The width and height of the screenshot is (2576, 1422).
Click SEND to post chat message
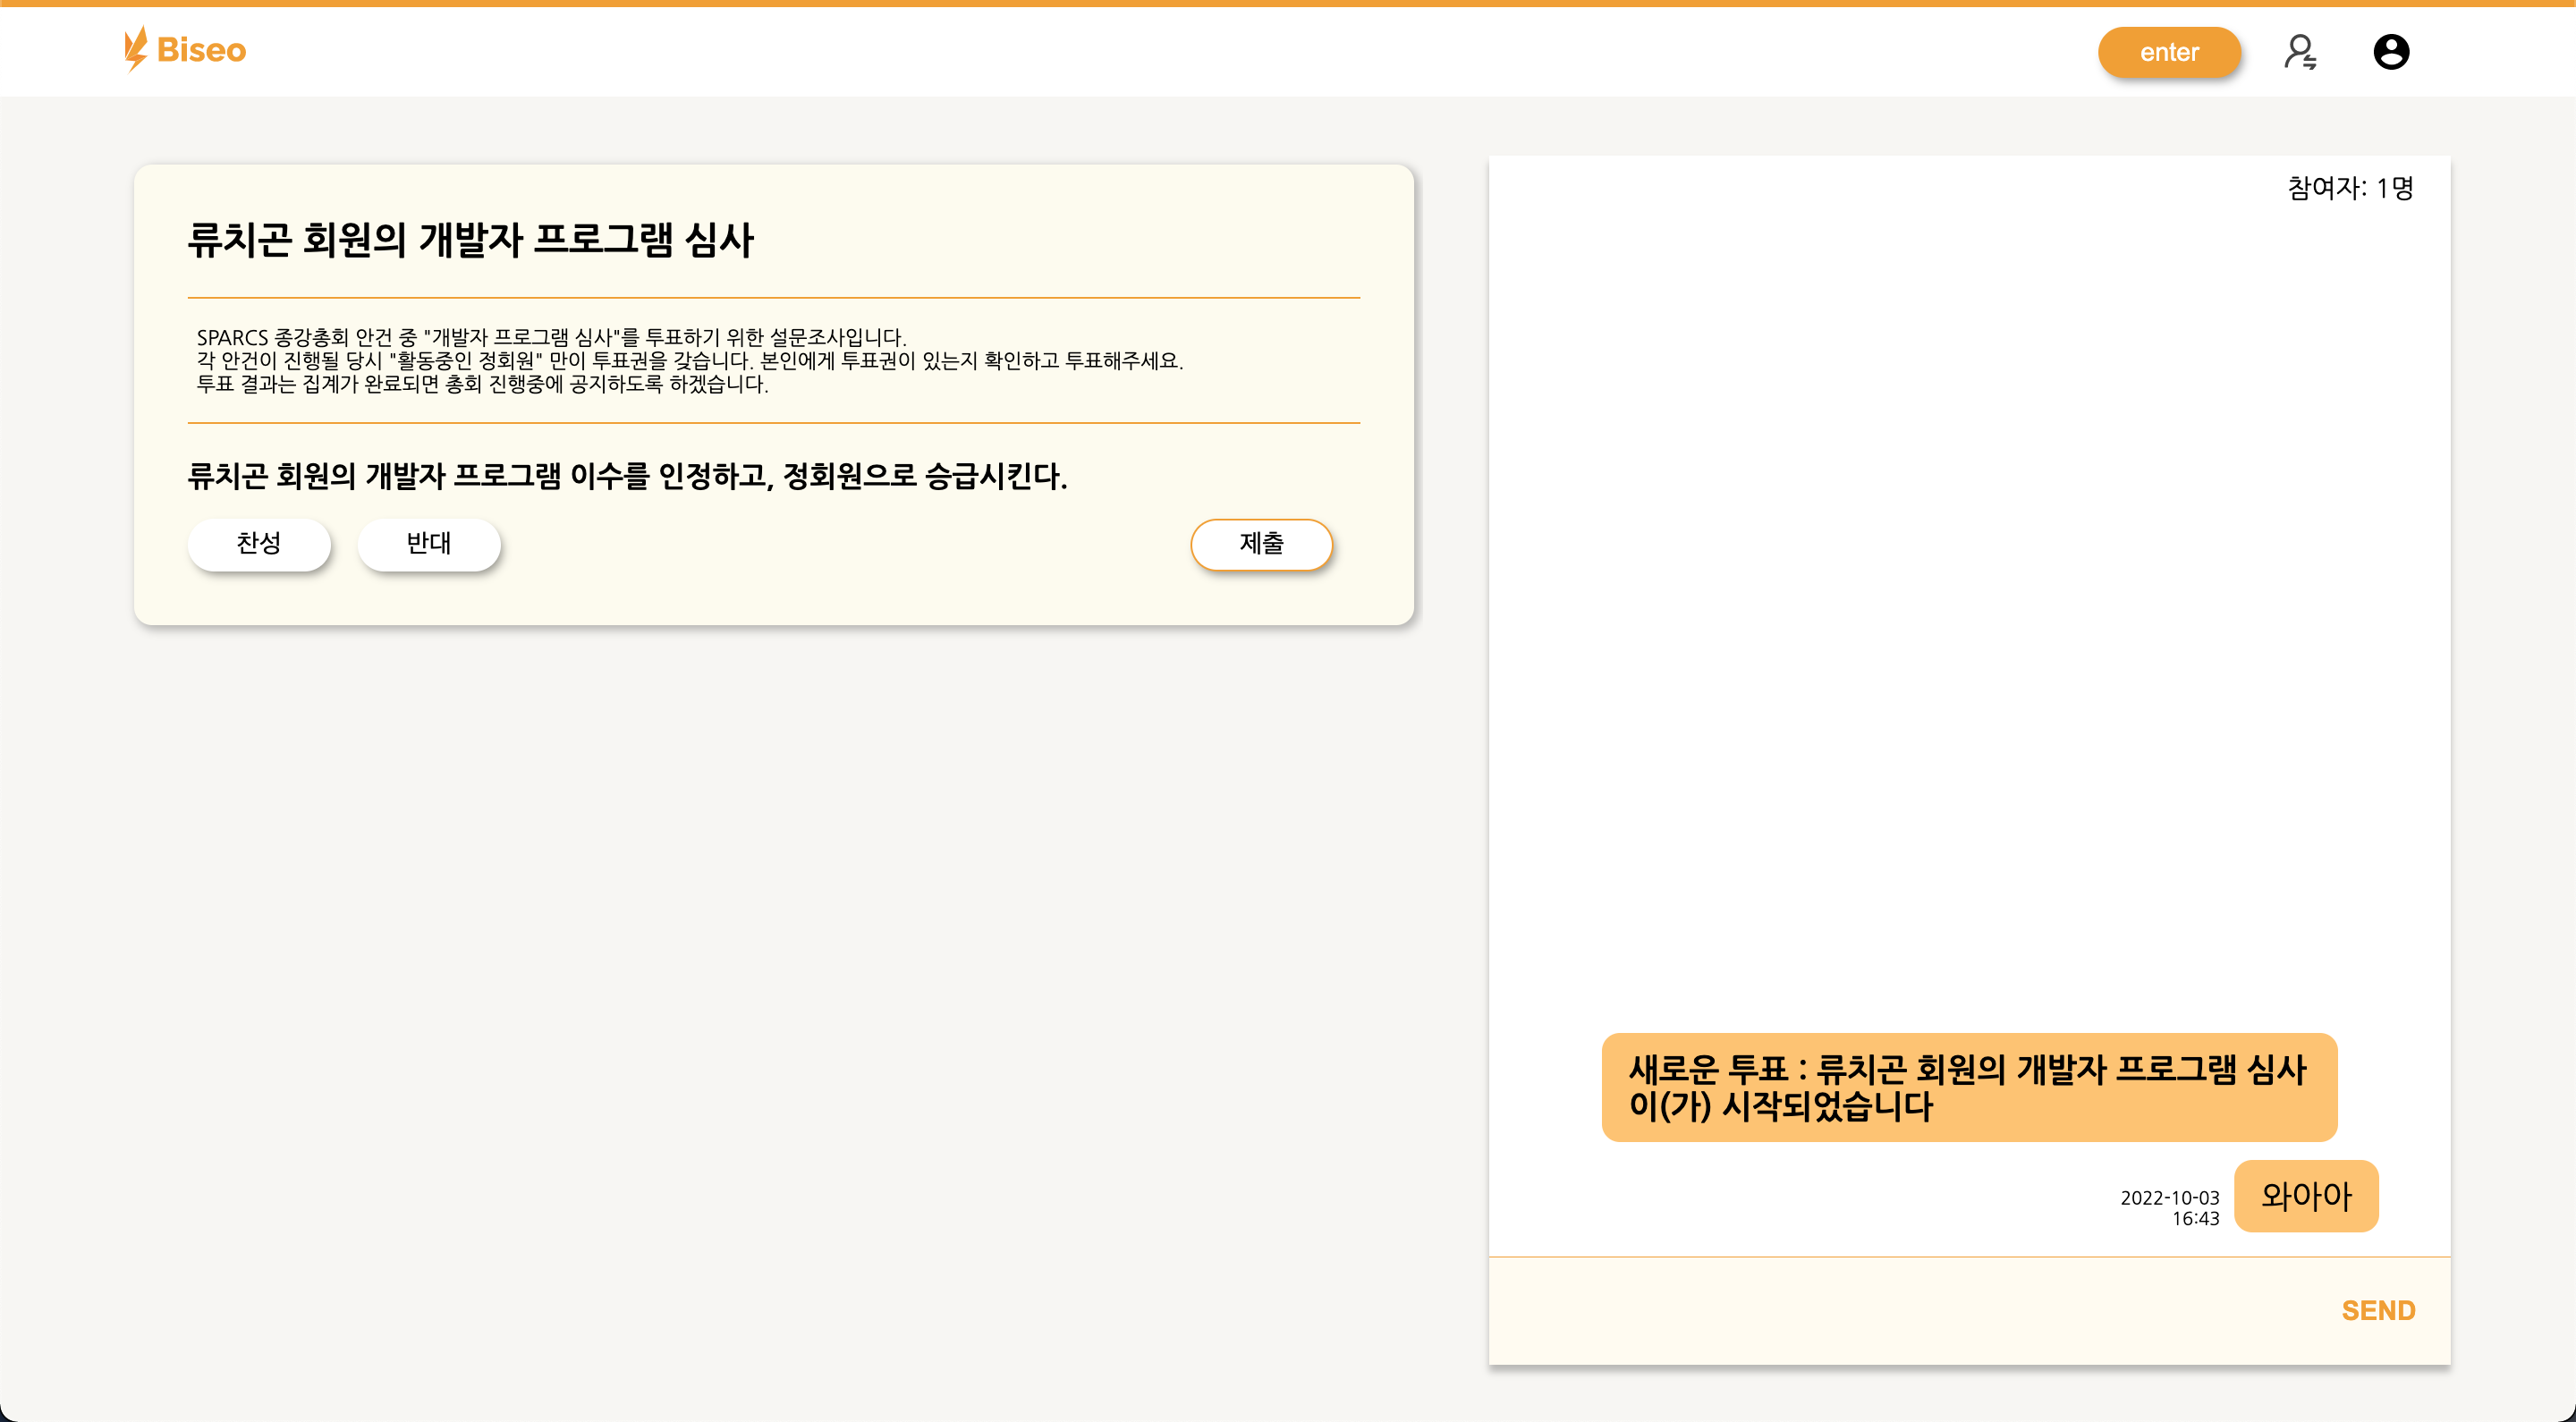[x=2377, y=1310]
